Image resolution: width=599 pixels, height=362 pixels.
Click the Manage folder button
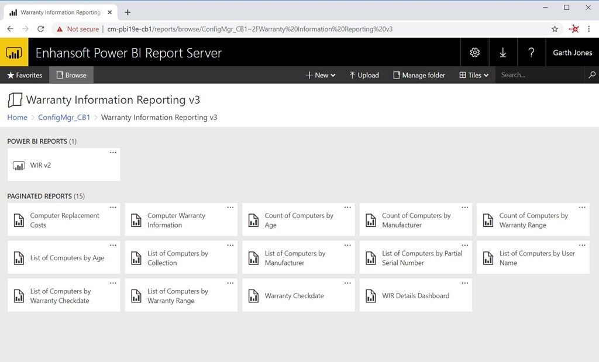pyautogui.click(x=418, y=75)
